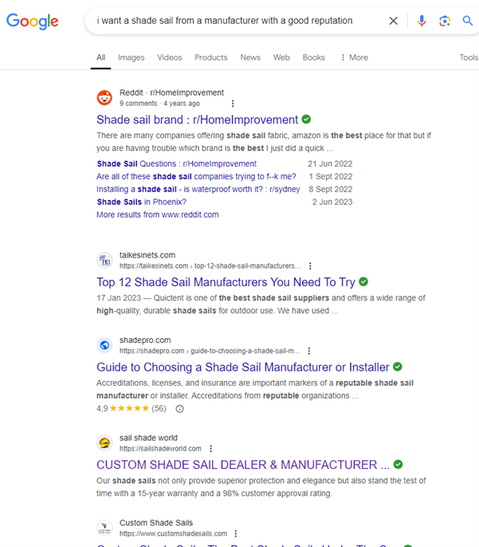Click verified checkmark beside Shade sail brand result
This screenshot has width=479, height=547.
coord(306,120)
